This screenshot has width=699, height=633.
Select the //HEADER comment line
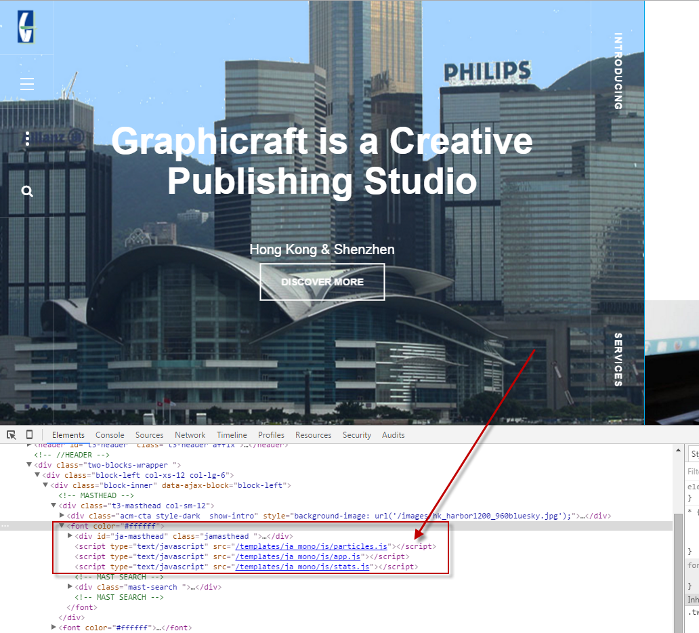[x=72, y=455]
